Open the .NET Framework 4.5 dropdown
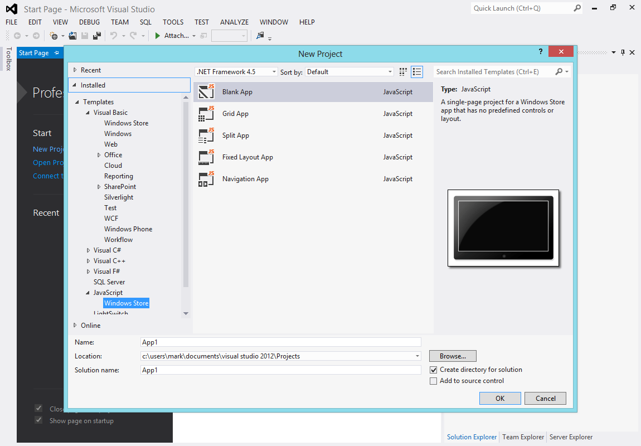 click(274, 72)
